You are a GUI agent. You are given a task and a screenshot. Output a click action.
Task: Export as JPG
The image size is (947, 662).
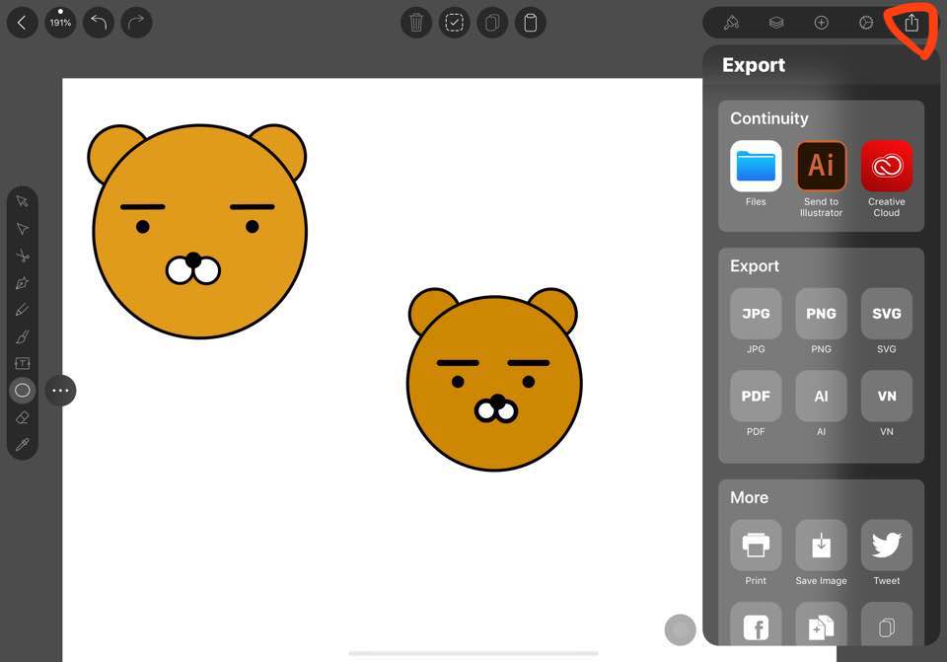click(x=756, y=314)
